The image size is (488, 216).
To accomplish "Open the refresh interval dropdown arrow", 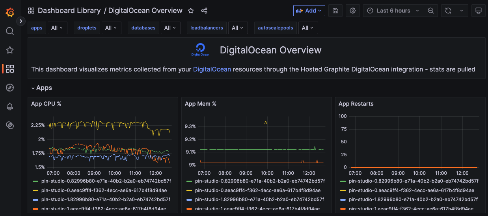I will (x=462, y=11).
